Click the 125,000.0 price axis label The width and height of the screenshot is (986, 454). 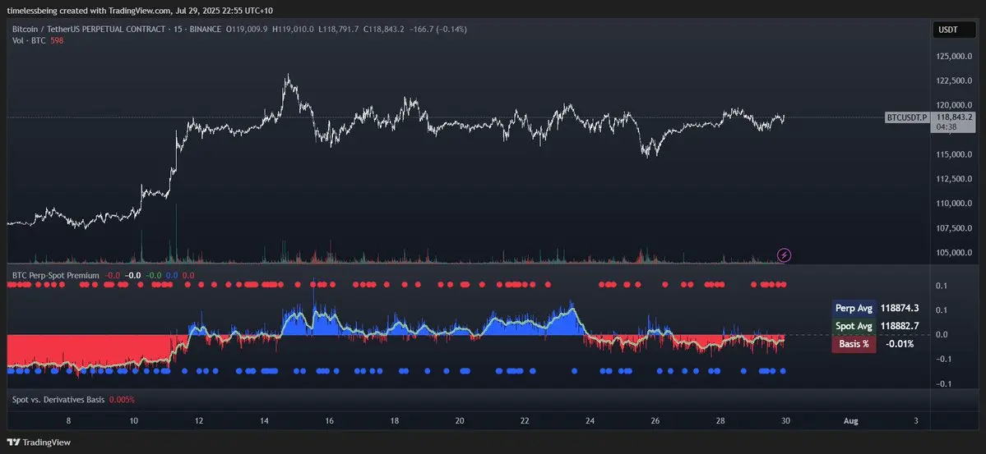tap(956, 57)
